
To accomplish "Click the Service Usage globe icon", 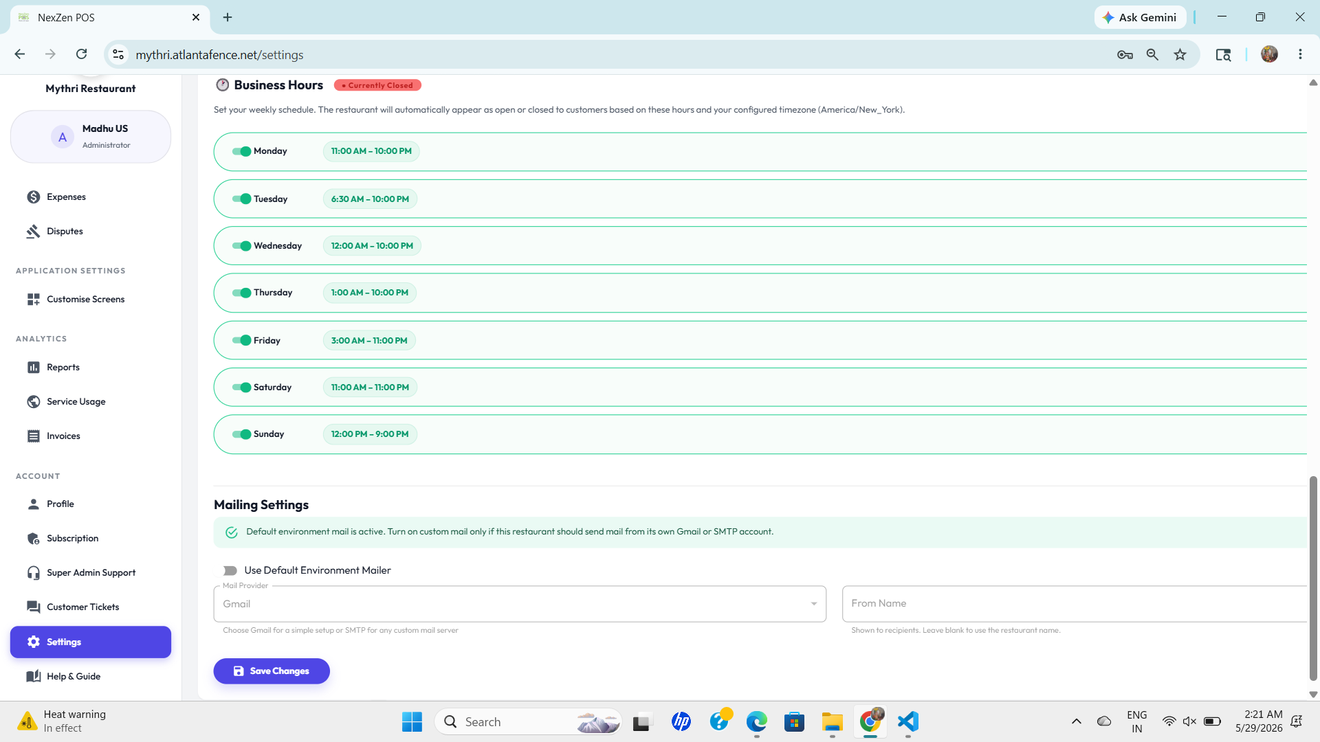I will pos(33,402).
